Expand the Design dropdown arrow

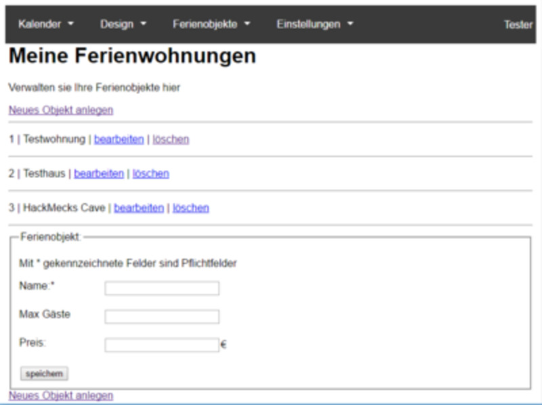(143, 24)
